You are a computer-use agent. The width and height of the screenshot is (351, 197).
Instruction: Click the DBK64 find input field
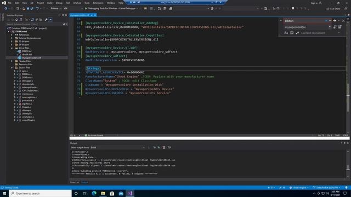click(304, 21)
